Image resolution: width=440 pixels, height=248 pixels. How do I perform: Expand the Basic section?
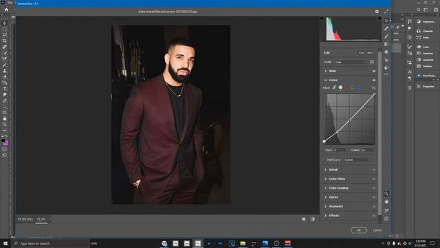[325, 71]
